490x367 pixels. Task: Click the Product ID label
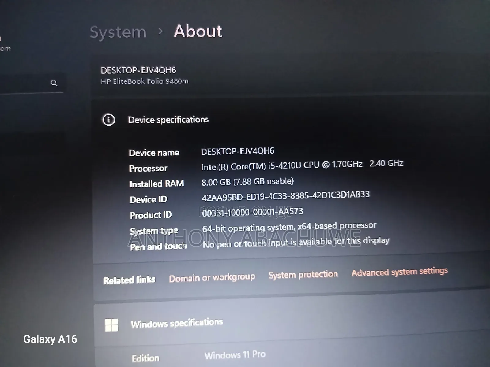coord(151,215)
